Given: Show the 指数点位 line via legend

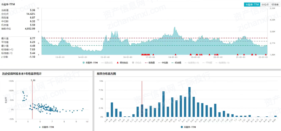Looking at the screenshot, I should (107, 63).
